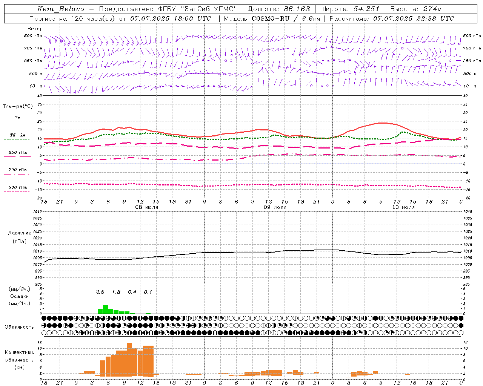Click the elevation label Высота: 274м
The height and width of the screenshot is (386, 483).
(x=416, y=9)
